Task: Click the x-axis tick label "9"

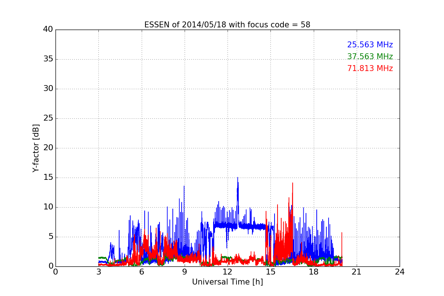Action: click(x=185, y=272)
